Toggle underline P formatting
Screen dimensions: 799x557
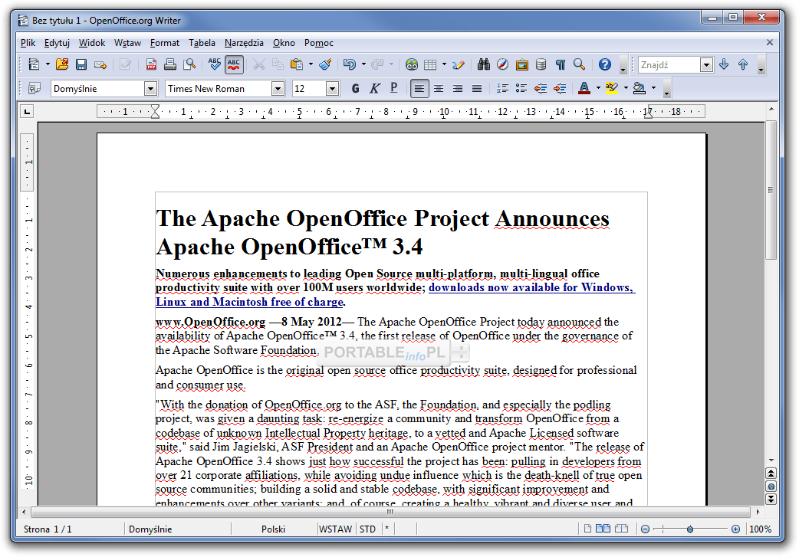pos(394,89)
